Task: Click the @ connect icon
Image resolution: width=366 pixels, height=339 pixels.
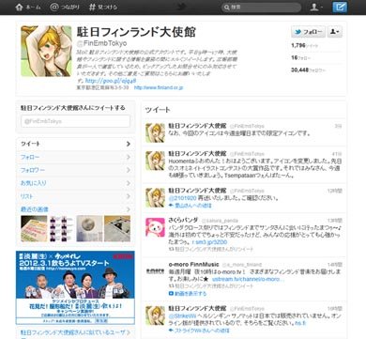Action: (x=54, y=7)
